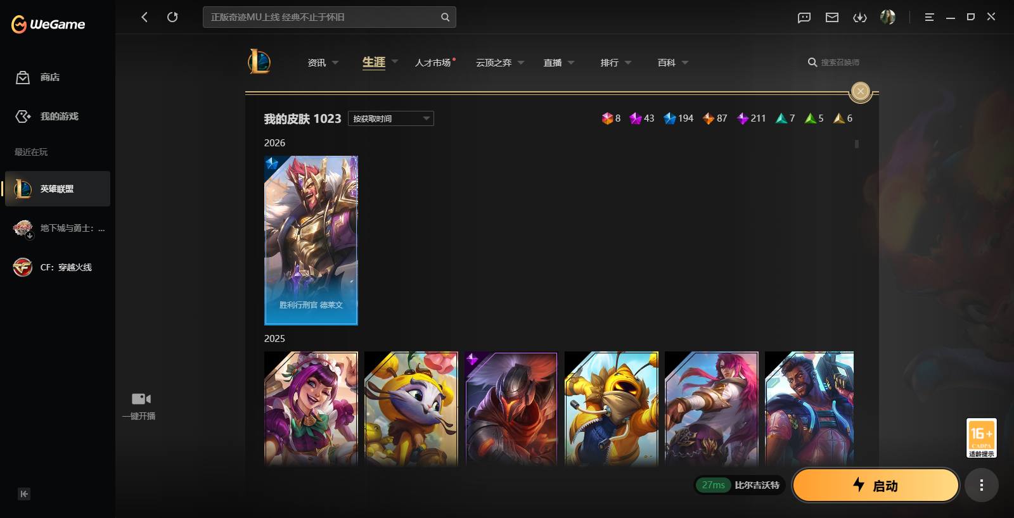Filter by green triangle with count 5

(814, 118)
